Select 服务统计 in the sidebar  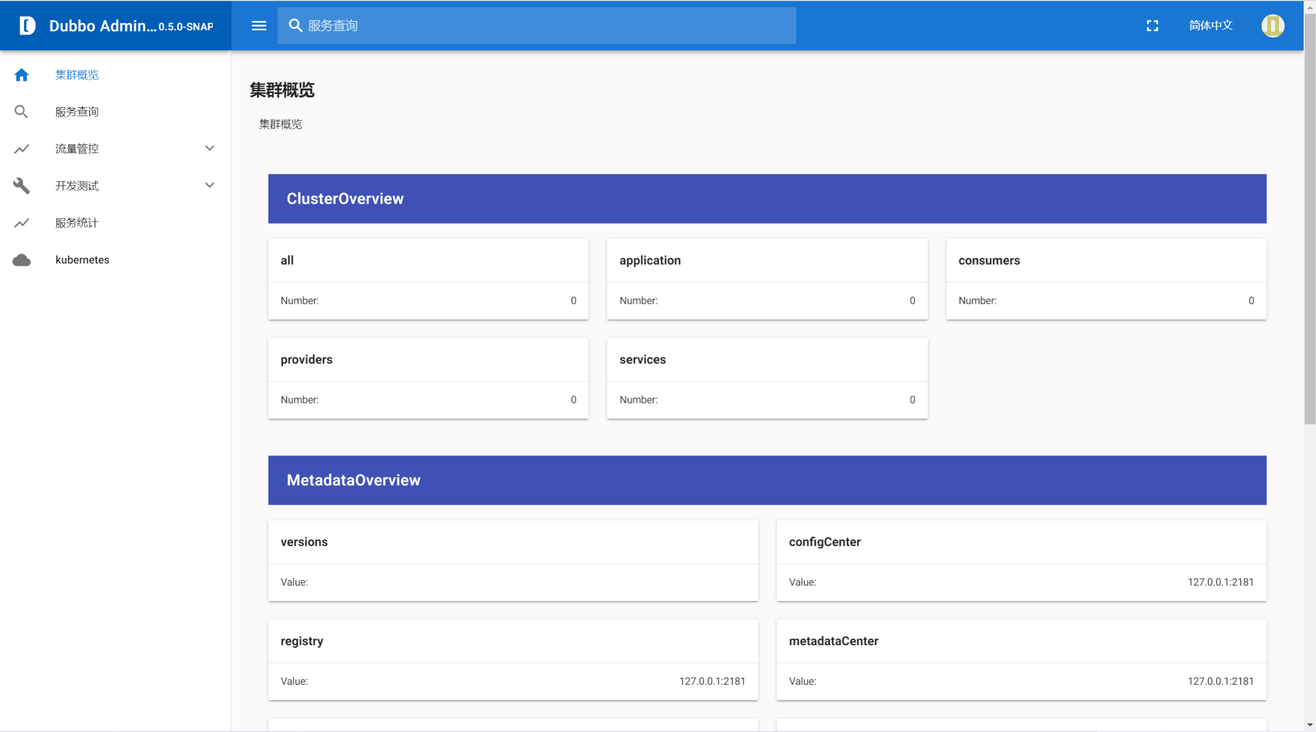coord(76,223)
